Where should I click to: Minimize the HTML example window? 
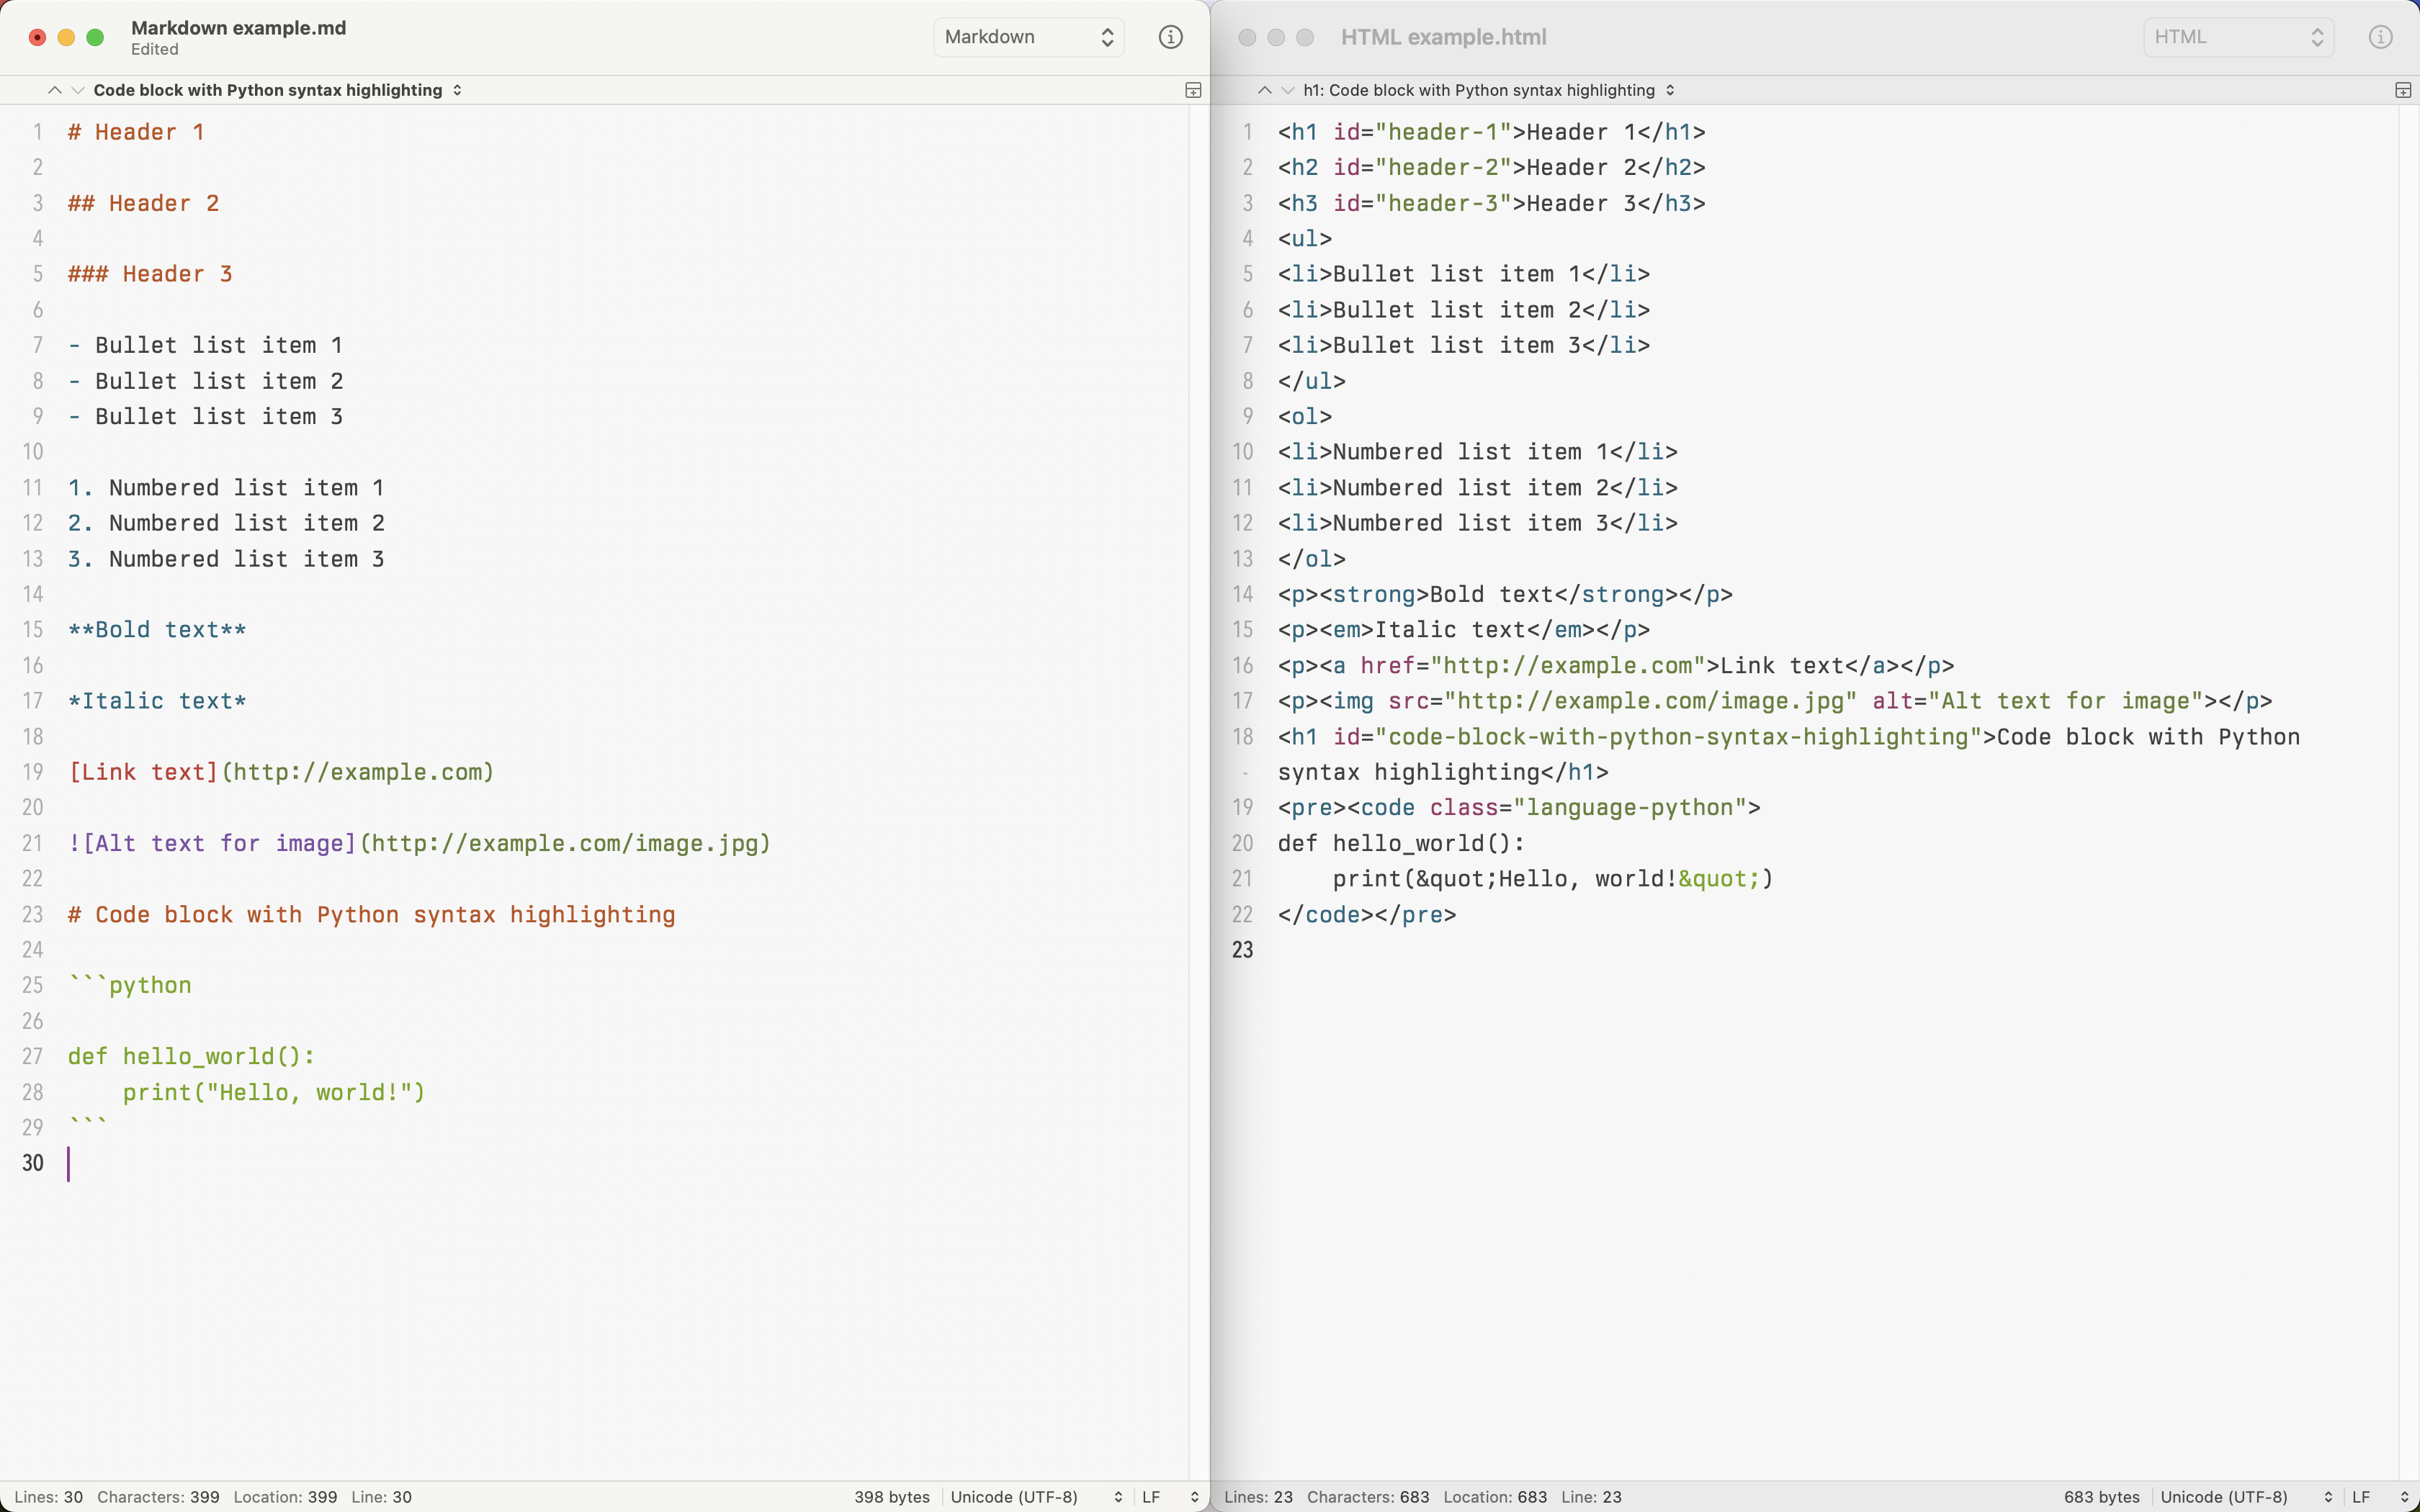point(1276,37)
